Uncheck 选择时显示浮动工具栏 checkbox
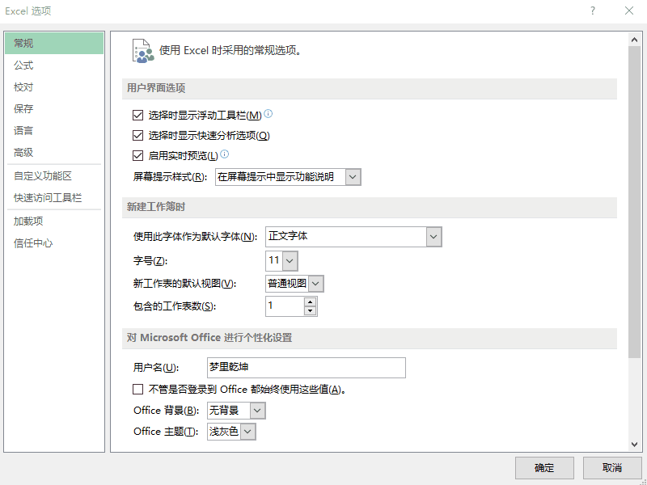Screen dimensions: 647x485 pyautogui.click(x=137, y=115)
